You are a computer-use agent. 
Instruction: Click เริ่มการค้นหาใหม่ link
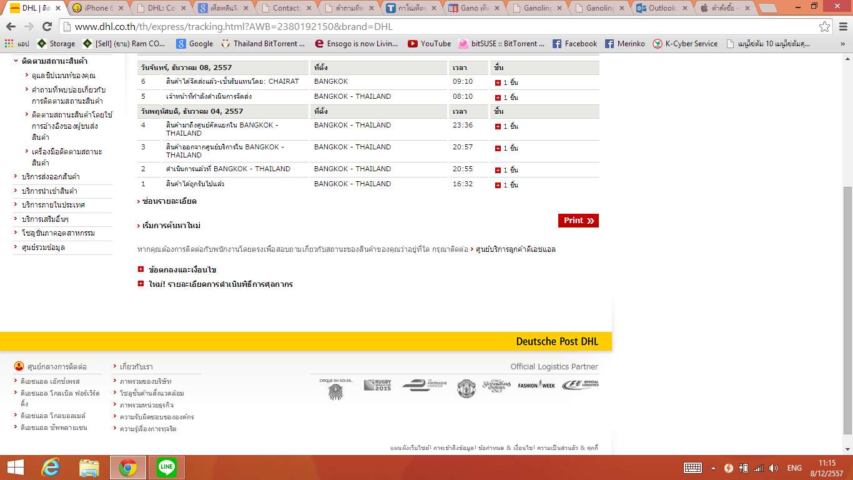[x=171, y=225]
